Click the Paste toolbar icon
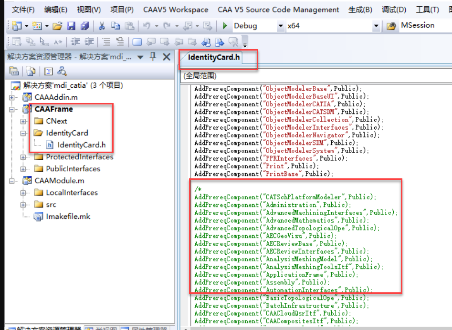The width and height of the screenshot is (452, 330). [130, 26]
